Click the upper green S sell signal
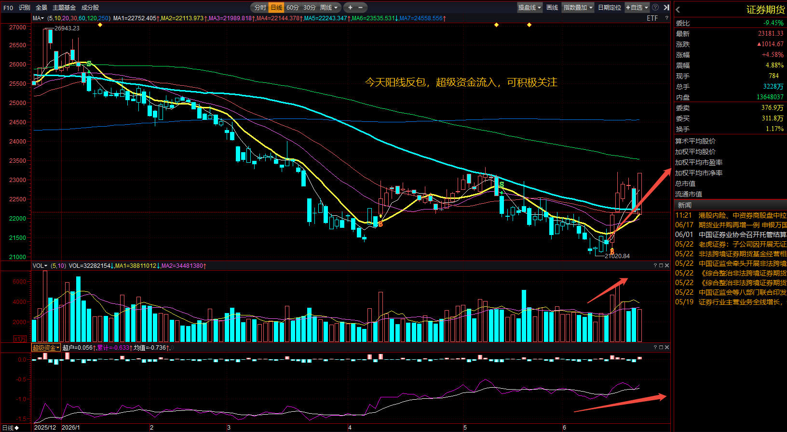The width and height of the screenshot is (787, 432). [x=89, y=64]
